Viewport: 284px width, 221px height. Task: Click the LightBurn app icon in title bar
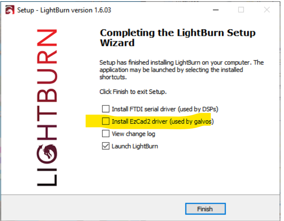(10, 10)
